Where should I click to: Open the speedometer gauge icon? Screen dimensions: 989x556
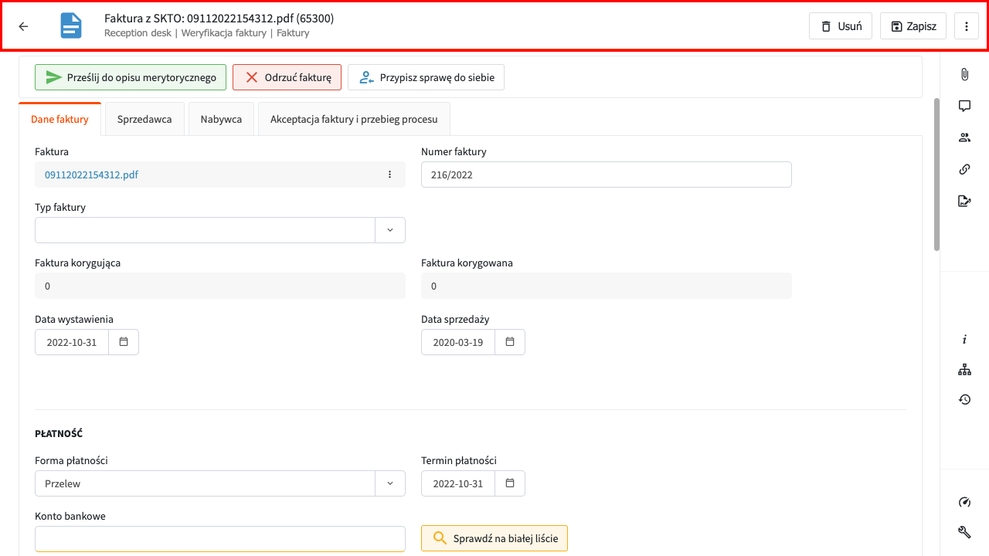coord(964,502)
